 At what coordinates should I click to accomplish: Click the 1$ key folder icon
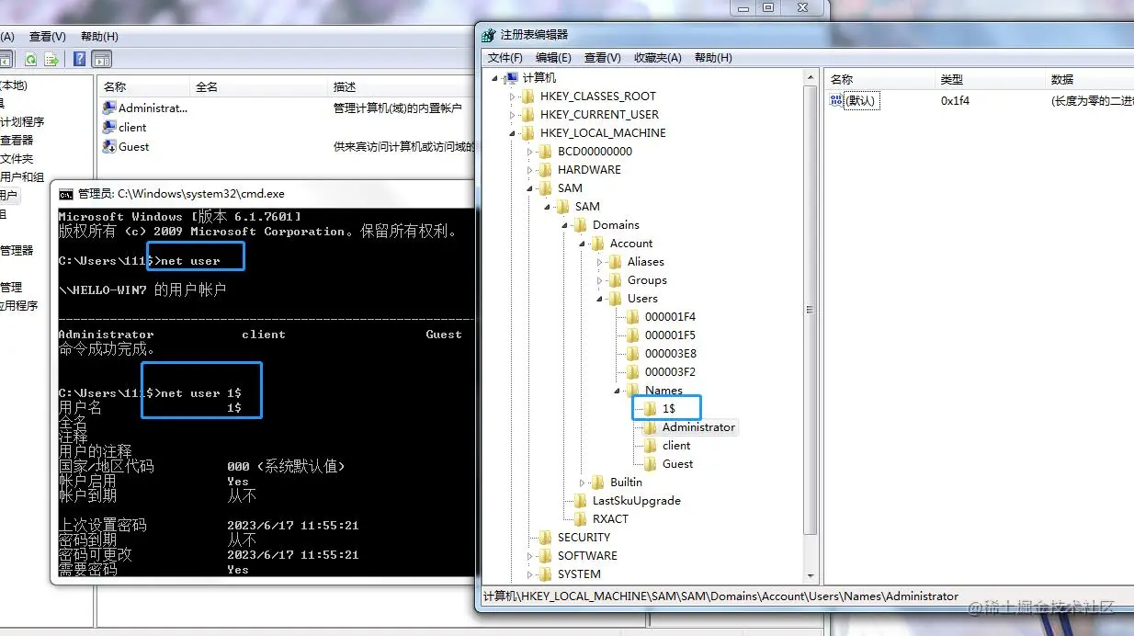coord(651,409)
